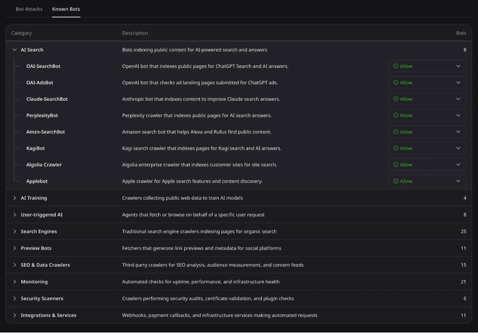The image size is (478, 333).
Task: Open the Allow dropdown for OAI-SearchBot
Action: tap(427, 66)
